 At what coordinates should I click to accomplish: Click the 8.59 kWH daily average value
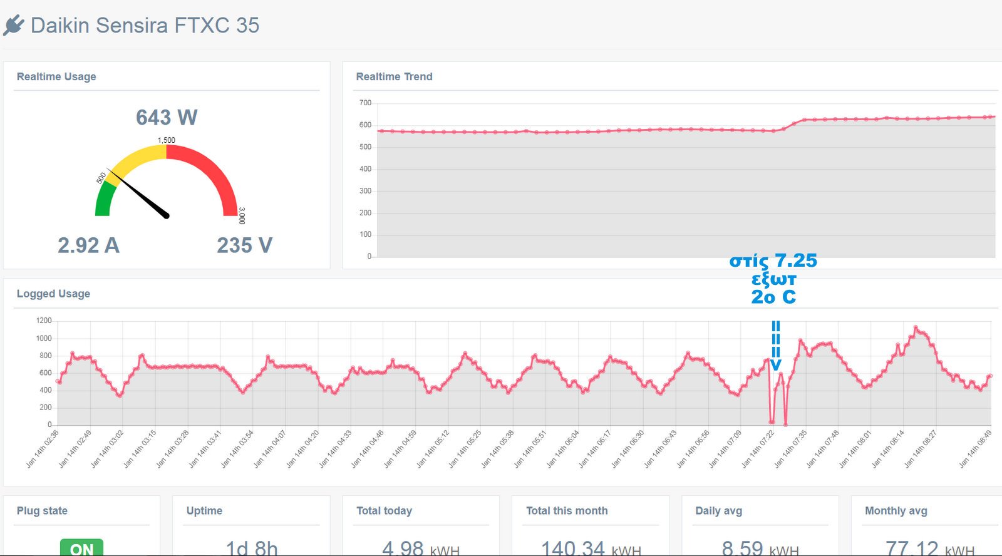[x=760, y=548]
